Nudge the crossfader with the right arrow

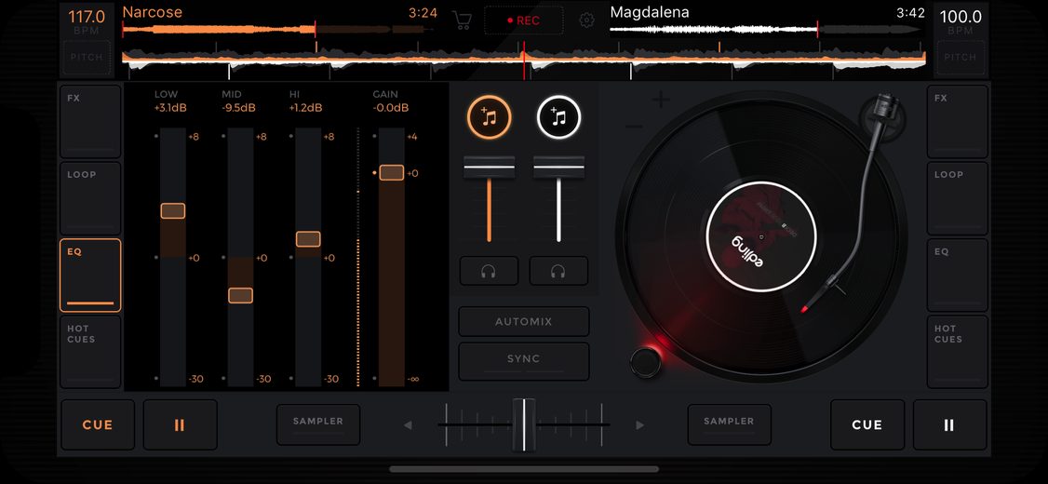tap(639, 425)
